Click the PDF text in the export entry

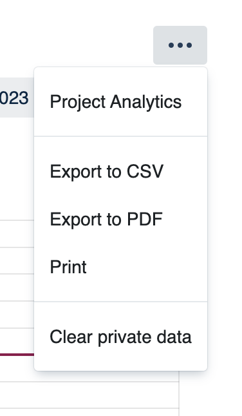(145, 219)
